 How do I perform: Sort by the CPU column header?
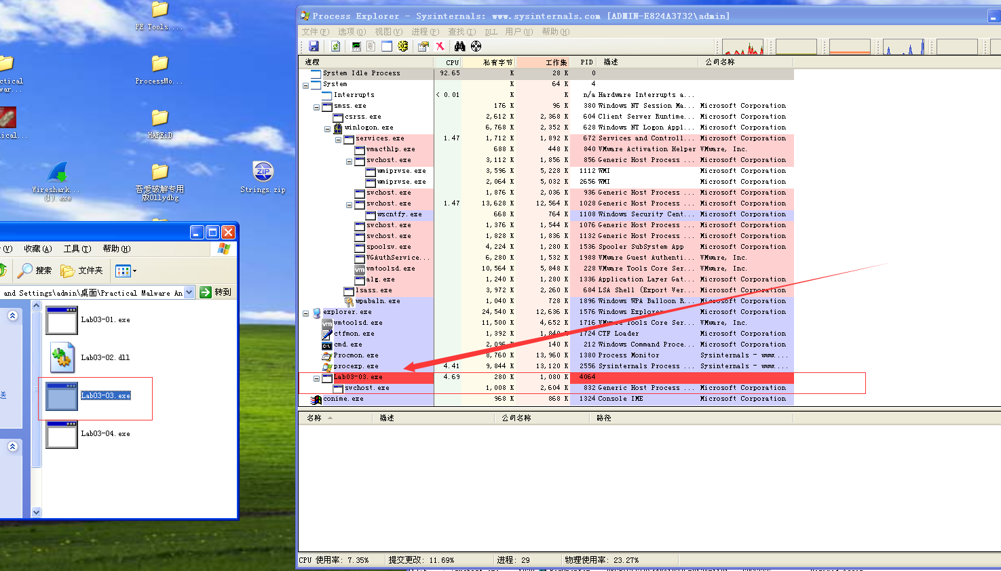tap(448, 62)
